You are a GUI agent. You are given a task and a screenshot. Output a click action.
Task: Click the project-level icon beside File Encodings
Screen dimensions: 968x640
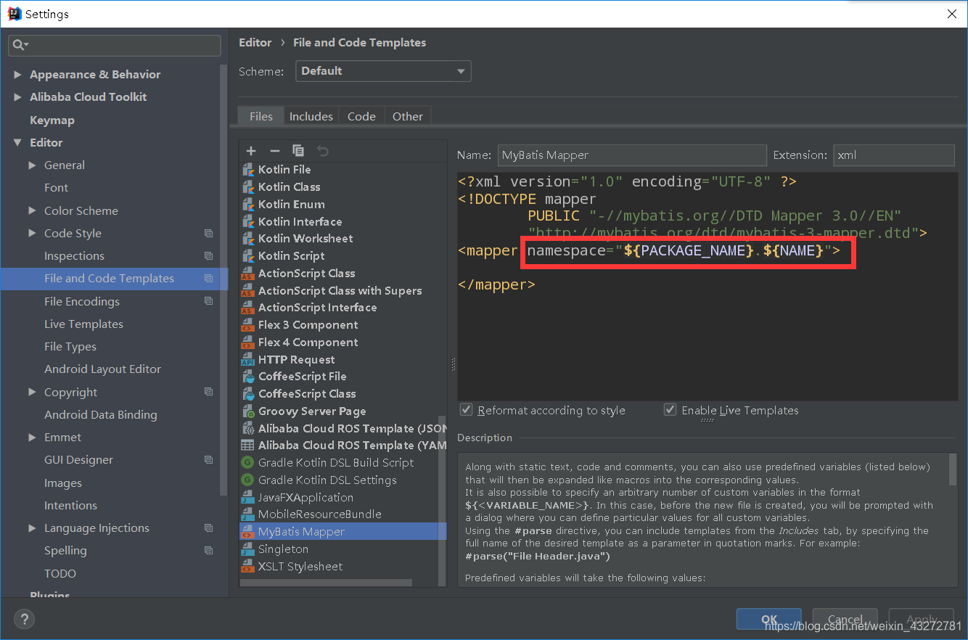coord(209,301)
